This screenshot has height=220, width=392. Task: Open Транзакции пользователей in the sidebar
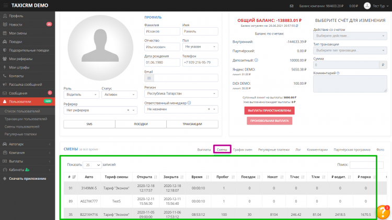[x=26, y=119]
